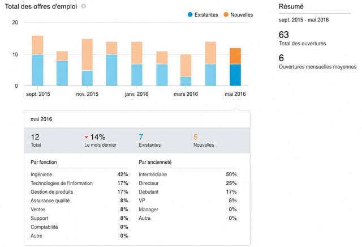Viewport: 362px width, 247px height.
Task: Click the nov. 2015 axis label
Action: pyautogui.click(x=87, y=94)
